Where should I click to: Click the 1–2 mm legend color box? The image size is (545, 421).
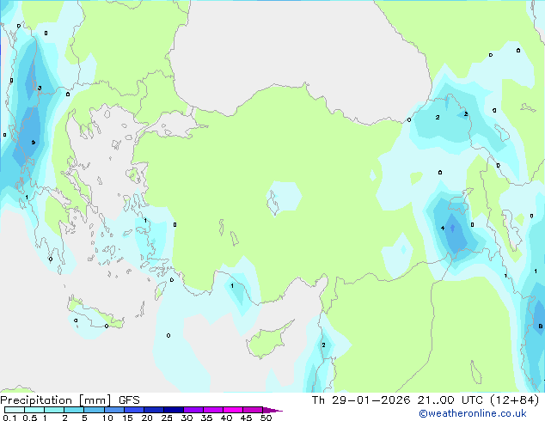click(54, 410)
